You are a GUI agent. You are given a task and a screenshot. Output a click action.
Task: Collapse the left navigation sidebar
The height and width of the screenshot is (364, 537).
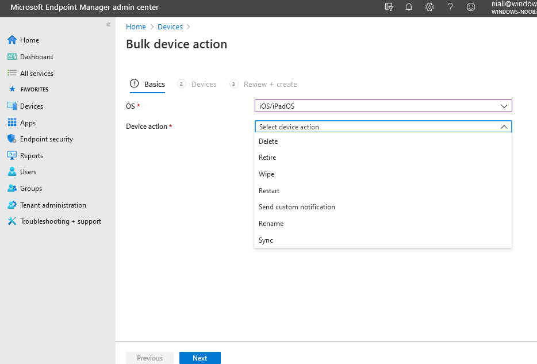point(108,25)
